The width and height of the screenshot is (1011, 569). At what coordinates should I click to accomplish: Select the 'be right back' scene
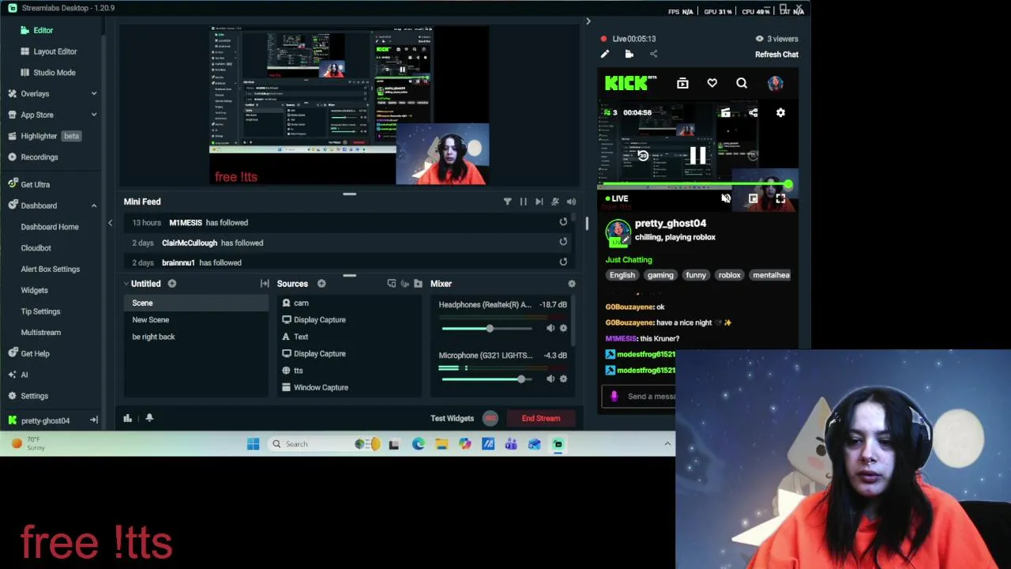(154, 337)
